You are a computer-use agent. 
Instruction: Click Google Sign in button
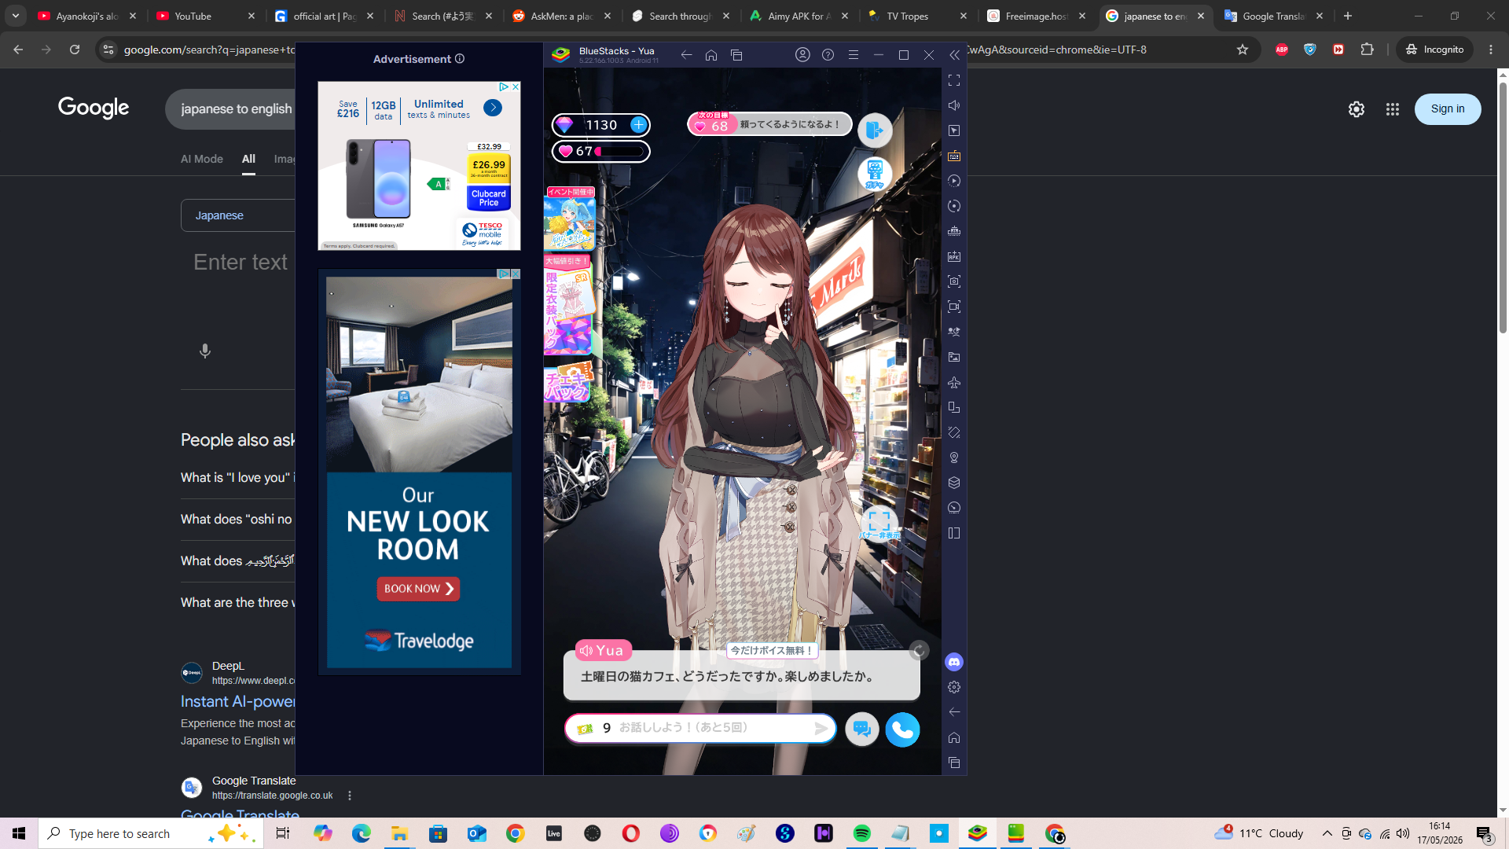tap(1448, 109)
